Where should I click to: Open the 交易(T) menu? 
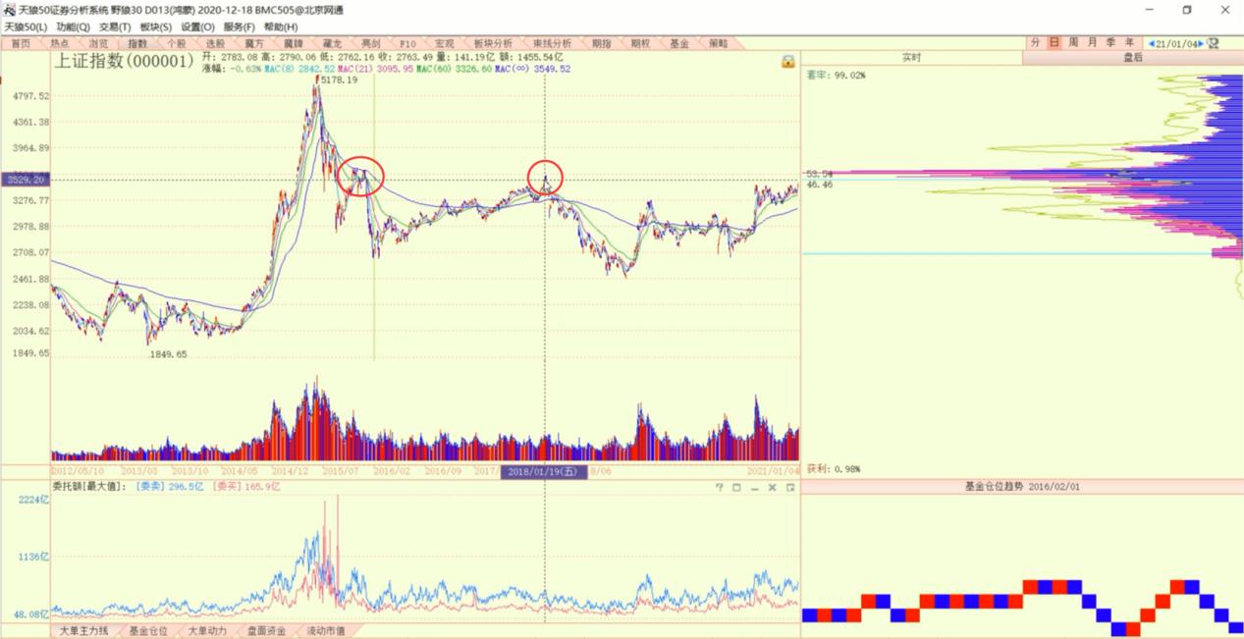pos(115,27)
